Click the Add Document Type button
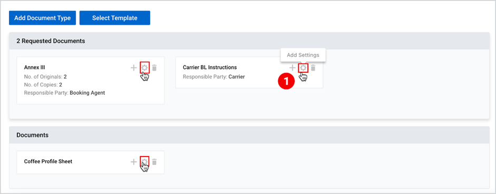Screen dimensions: 496x194 (42, 18)
